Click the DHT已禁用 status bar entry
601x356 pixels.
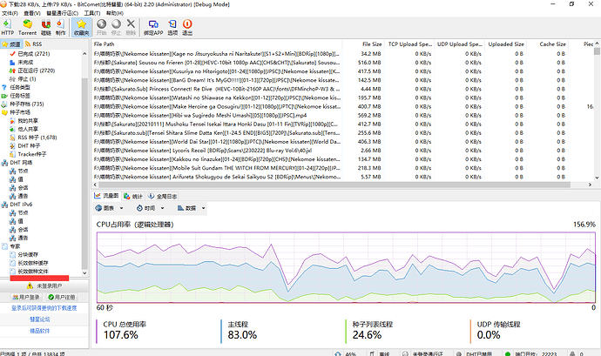476,353
